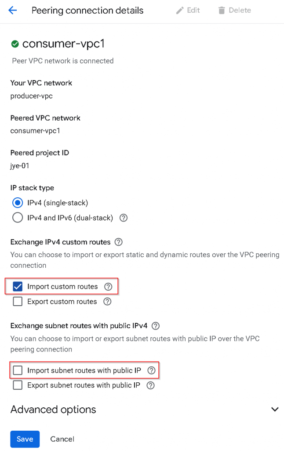Select IPv4 (single-stack) radio button

coord(18,203)
